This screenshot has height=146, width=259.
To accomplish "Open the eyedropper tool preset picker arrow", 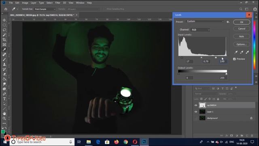I will [17, 9].
